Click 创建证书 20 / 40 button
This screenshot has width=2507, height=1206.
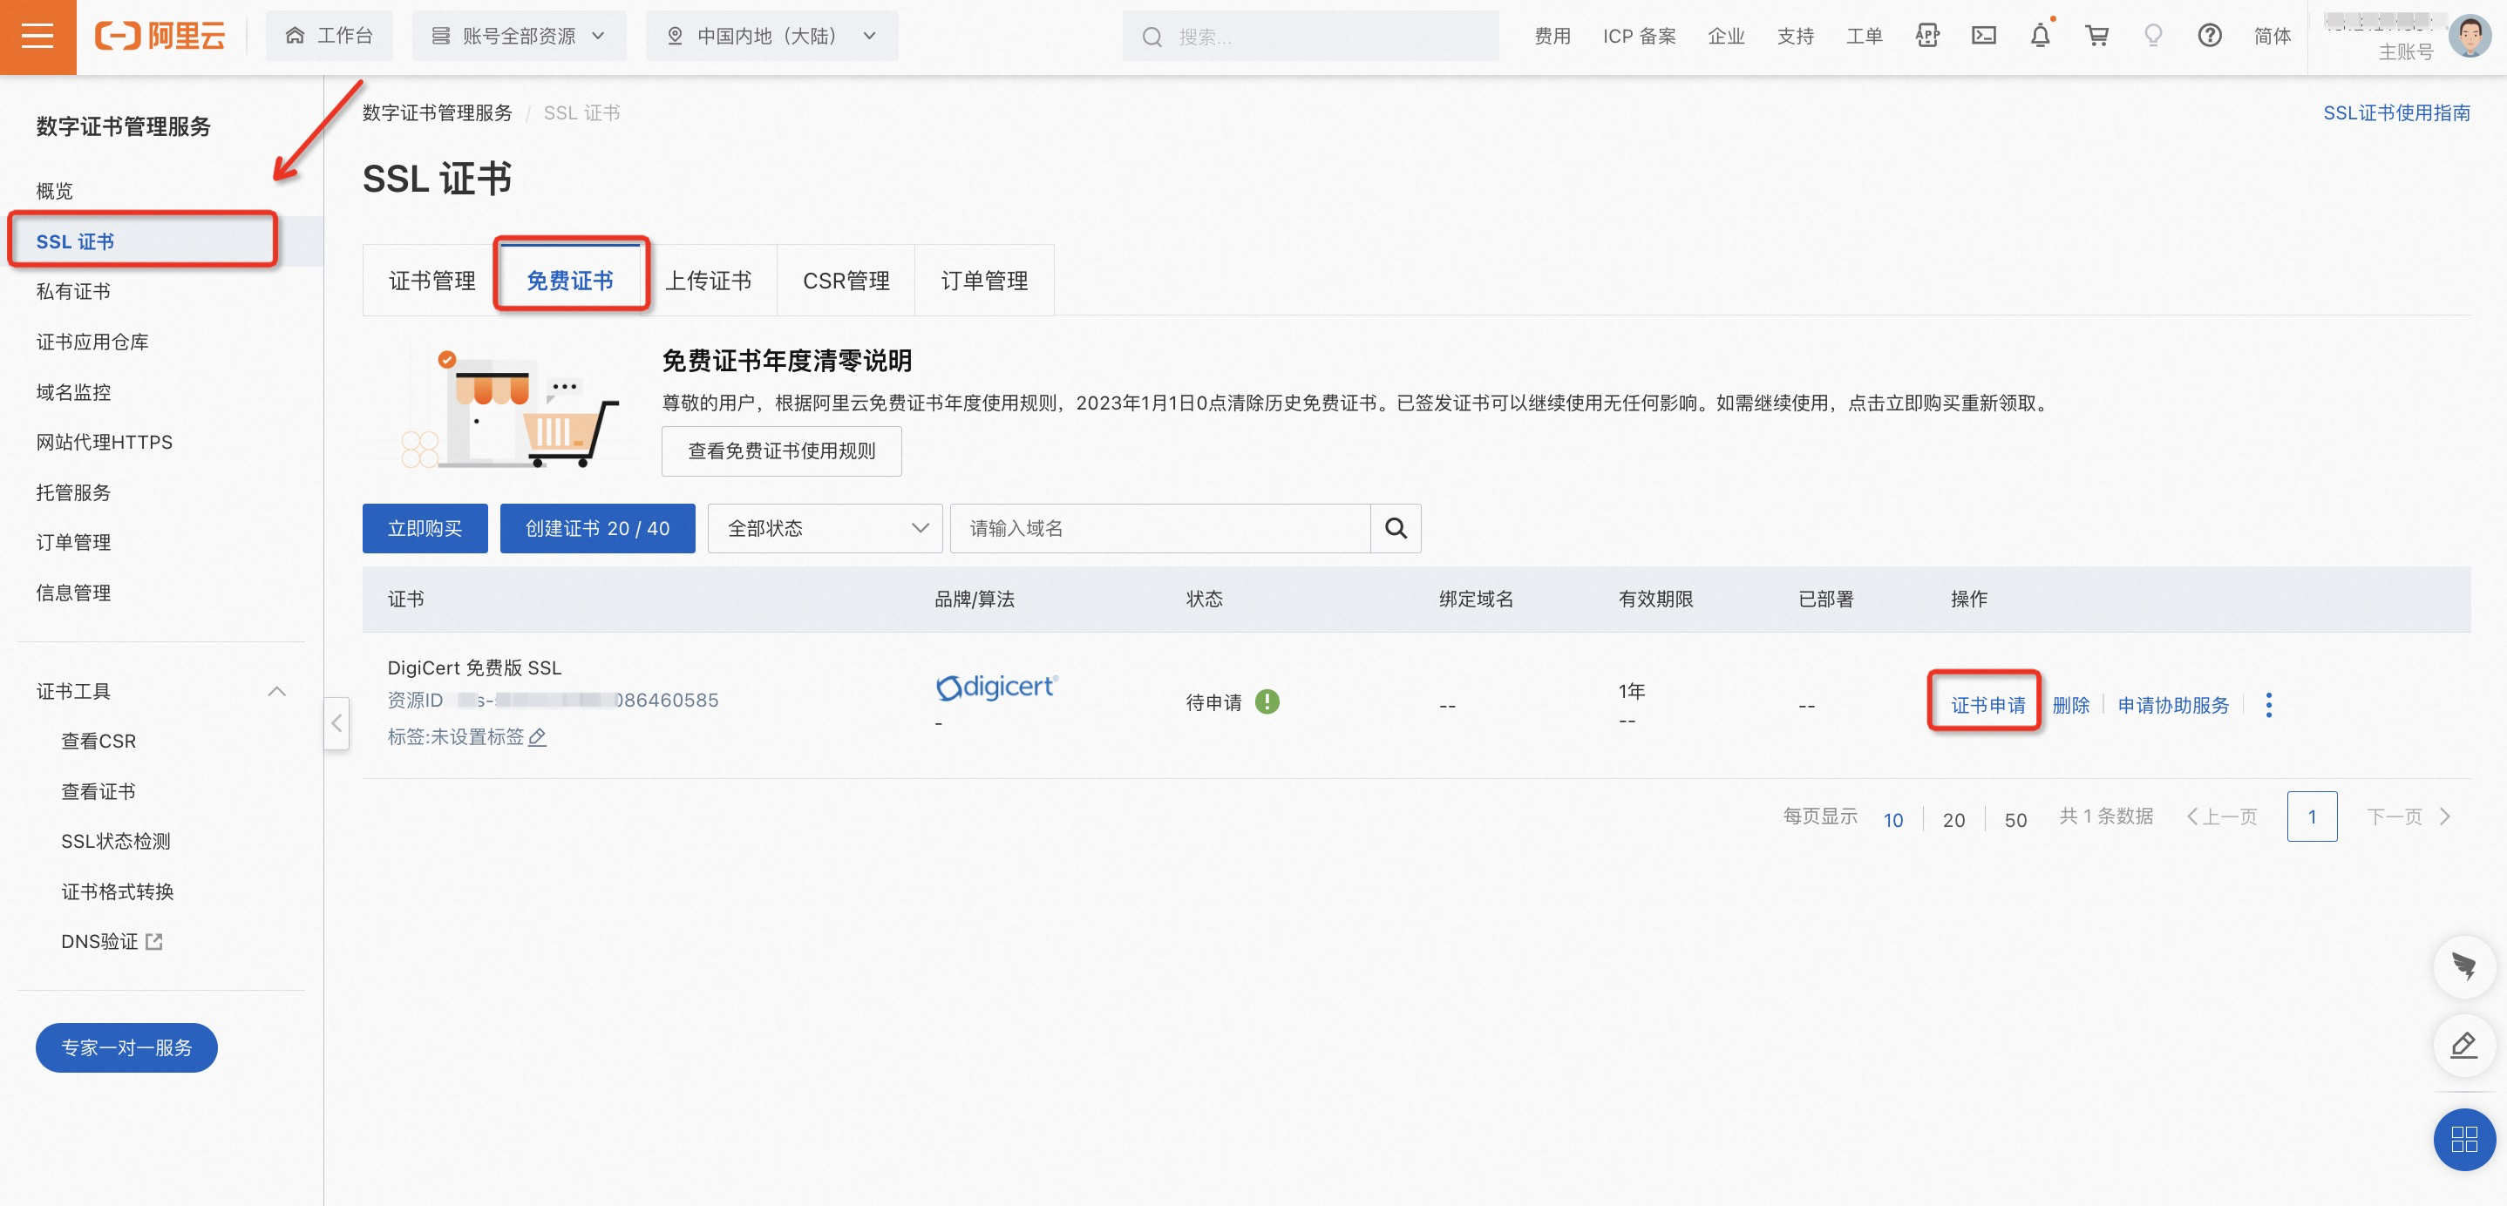tap(598, 528)
